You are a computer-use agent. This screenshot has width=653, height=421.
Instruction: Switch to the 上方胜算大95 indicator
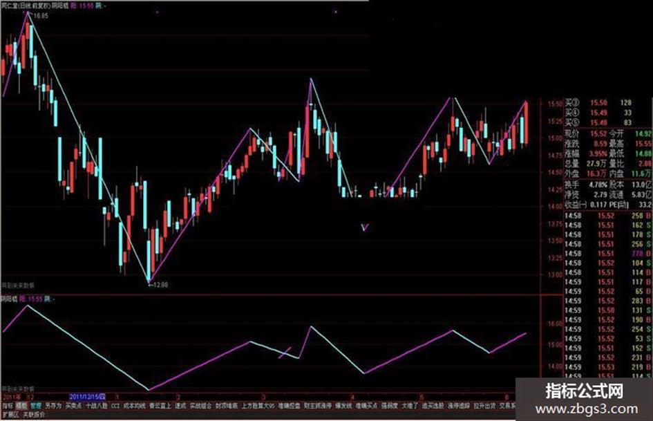(258, 406)
